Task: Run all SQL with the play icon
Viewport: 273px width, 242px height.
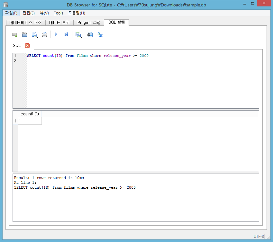Action: [56, 35]
